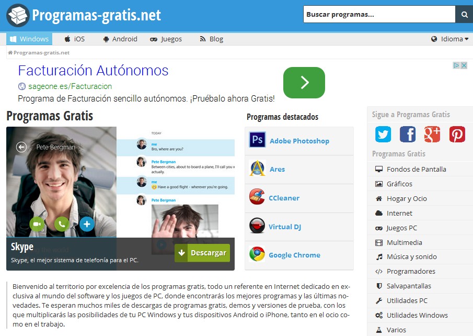Image resolution: width=473 pixels, height=336 pixels.
Task: Open the Salvapantallas category
Action: 409,286
